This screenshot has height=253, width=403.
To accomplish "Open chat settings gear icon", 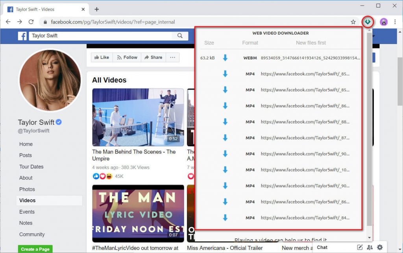I will click(x=380, y=247).
